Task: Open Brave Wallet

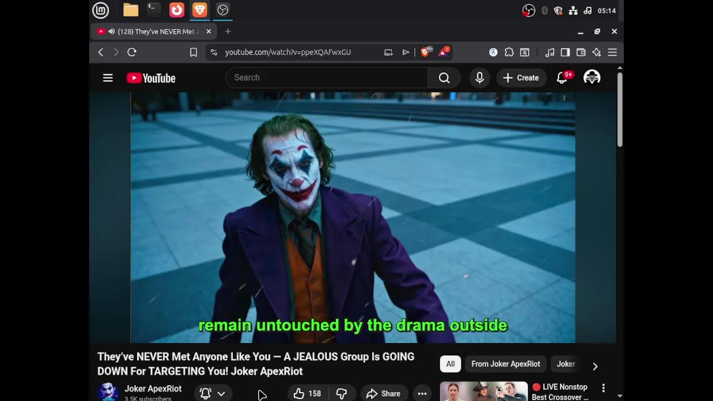Action: coord(581,52)
